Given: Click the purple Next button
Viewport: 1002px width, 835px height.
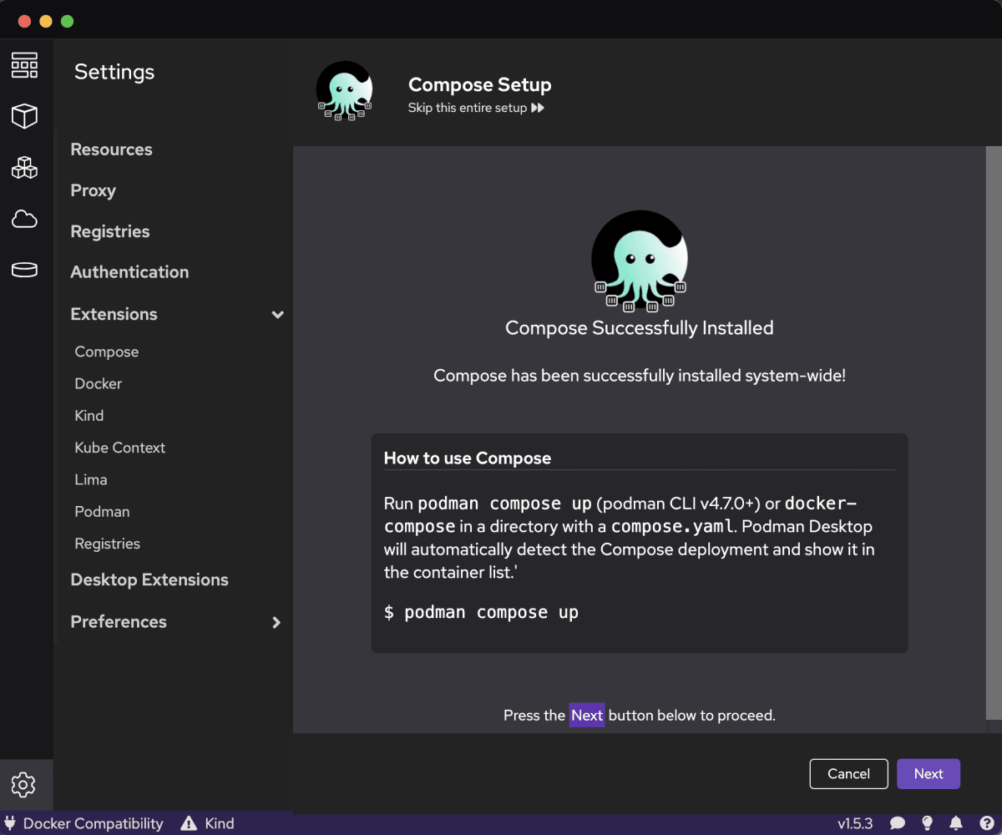Looking at the screenshot, I should (929, 774).
